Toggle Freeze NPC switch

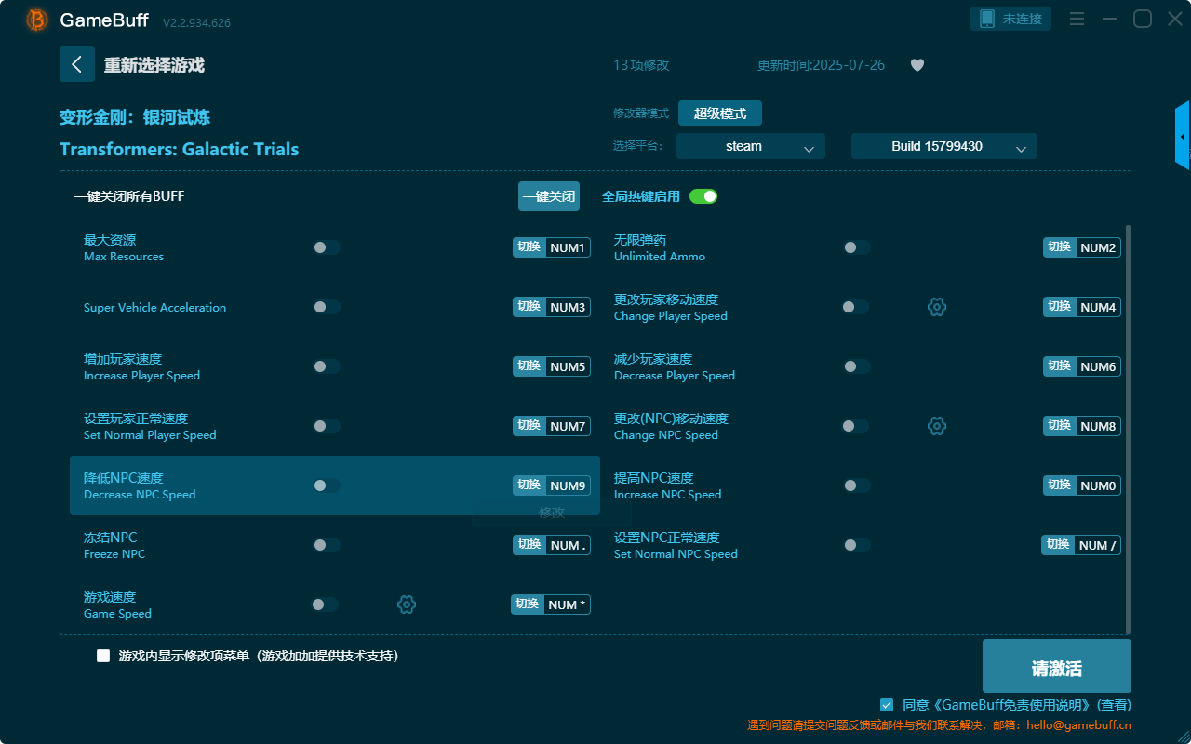326,545
